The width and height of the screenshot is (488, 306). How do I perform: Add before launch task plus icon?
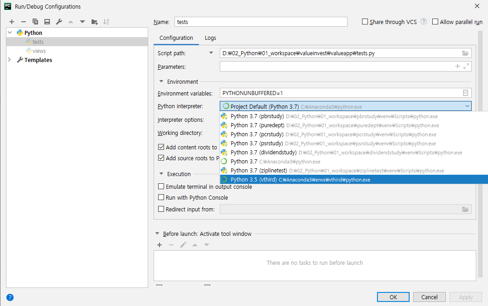159,245
